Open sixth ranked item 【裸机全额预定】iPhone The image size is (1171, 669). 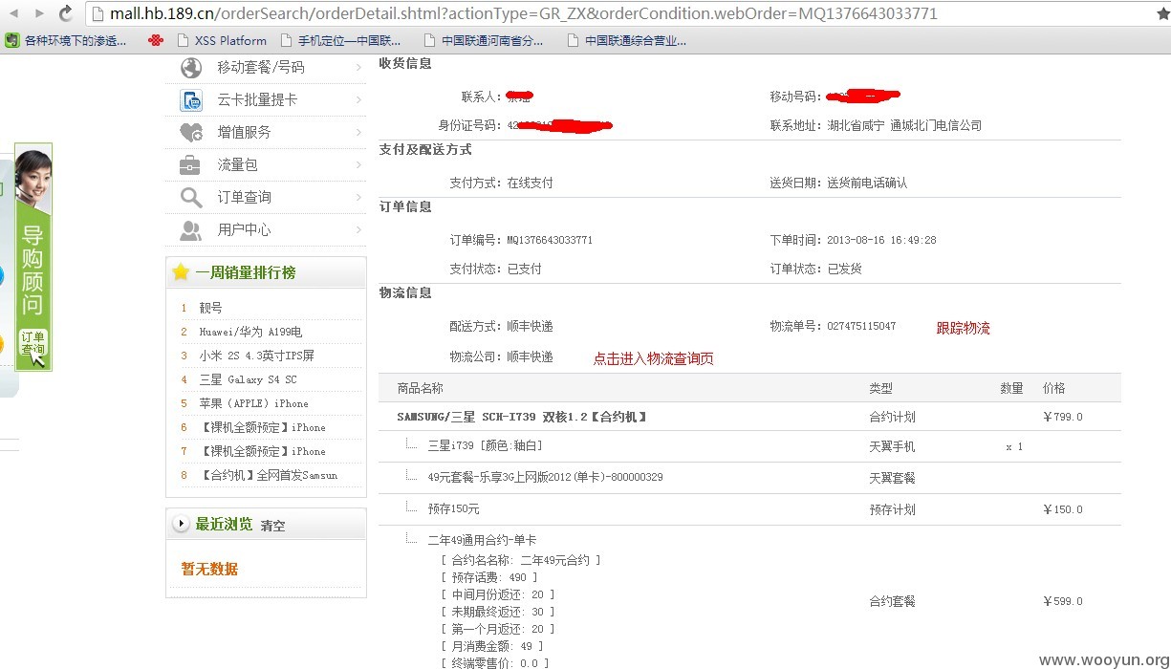pos(262,427)
